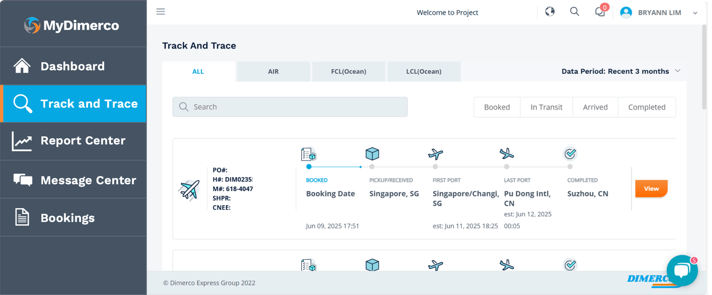Click the Booking Date label
Screen dimensions: 712x295
point(330,194)
